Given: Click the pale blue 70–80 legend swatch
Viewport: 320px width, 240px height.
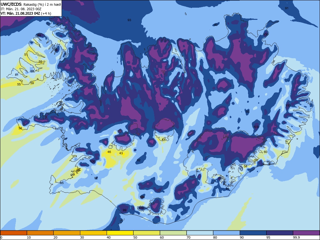Looking at the screenshot, I should [x=200, y=233].
